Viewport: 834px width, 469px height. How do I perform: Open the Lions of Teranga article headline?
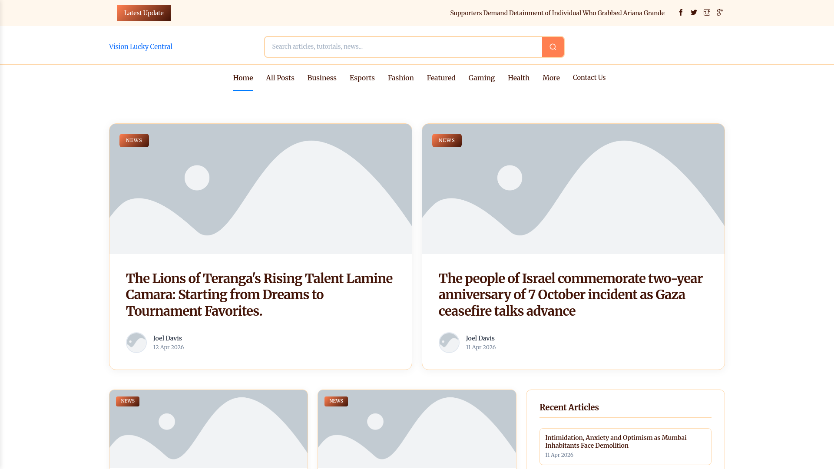(x=259, y=294)
